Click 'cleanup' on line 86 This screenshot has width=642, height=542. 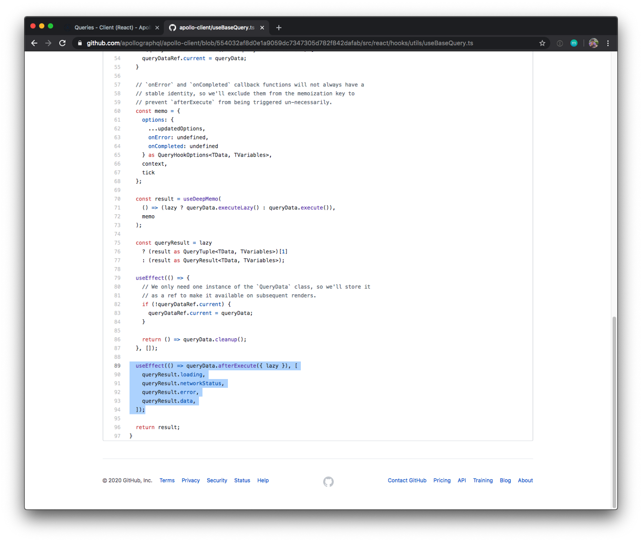[x=226, y=340]
